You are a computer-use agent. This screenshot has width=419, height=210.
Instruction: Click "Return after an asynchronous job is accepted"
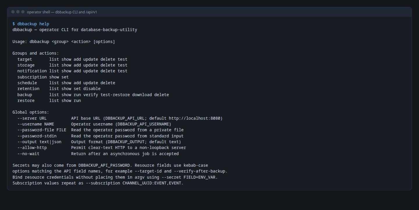coord(125,154)
